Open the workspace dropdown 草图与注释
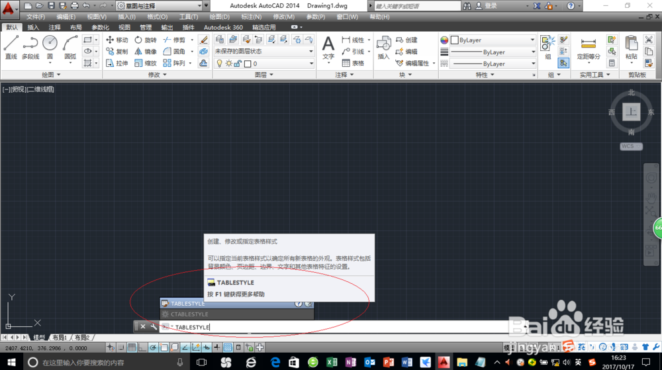This screenshot has height=370, width=662. pyautogui.click(x=159, y=5)
